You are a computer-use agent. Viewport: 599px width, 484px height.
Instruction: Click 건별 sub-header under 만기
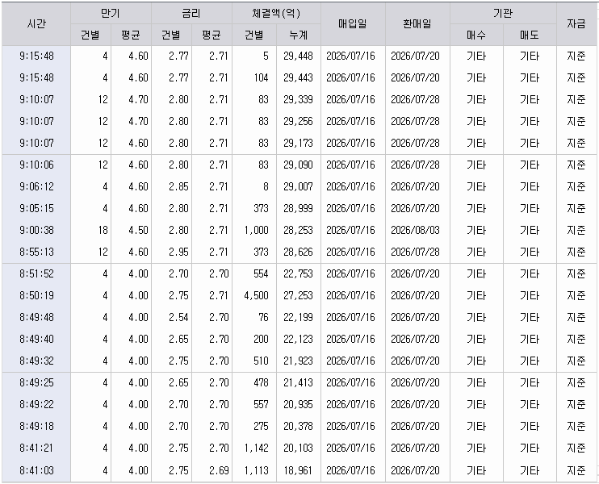click(90, 35)
